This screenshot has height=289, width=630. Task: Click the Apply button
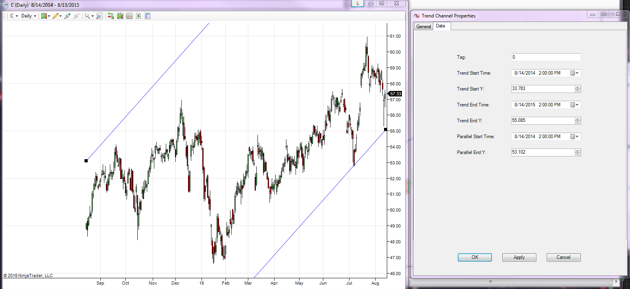(x=519, y=257)
